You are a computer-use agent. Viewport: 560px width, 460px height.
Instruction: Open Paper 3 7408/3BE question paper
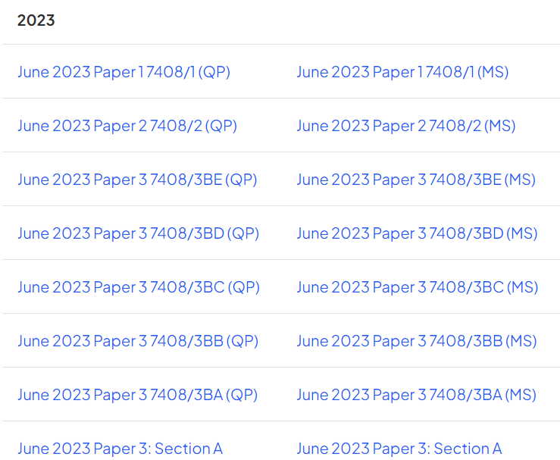(x=137, y=180)
